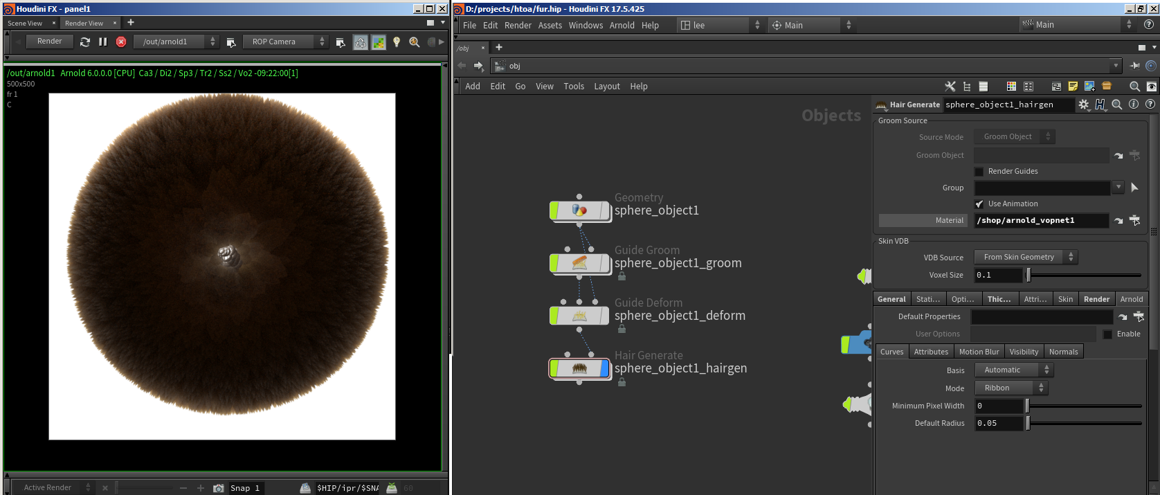Switch to the Skin parameter tab
1160x495 pixels.
1065,299
